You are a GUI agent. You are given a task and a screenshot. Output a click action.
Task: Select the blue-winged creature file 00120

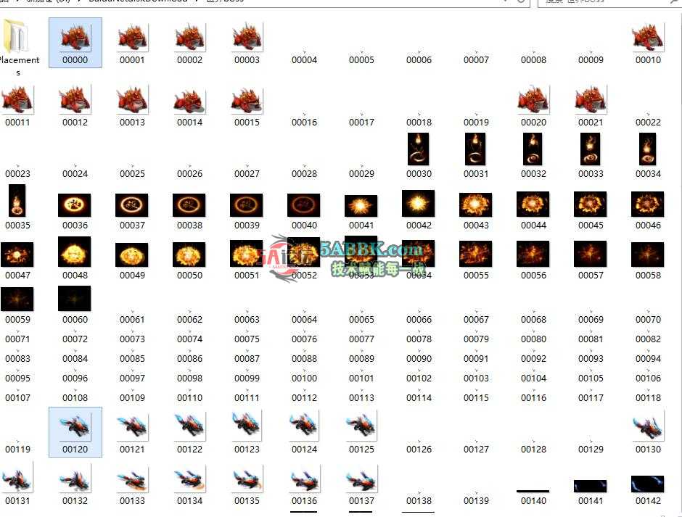pos(75,427)
